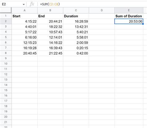
Task: Select column C header
Action: click(76, 10)
